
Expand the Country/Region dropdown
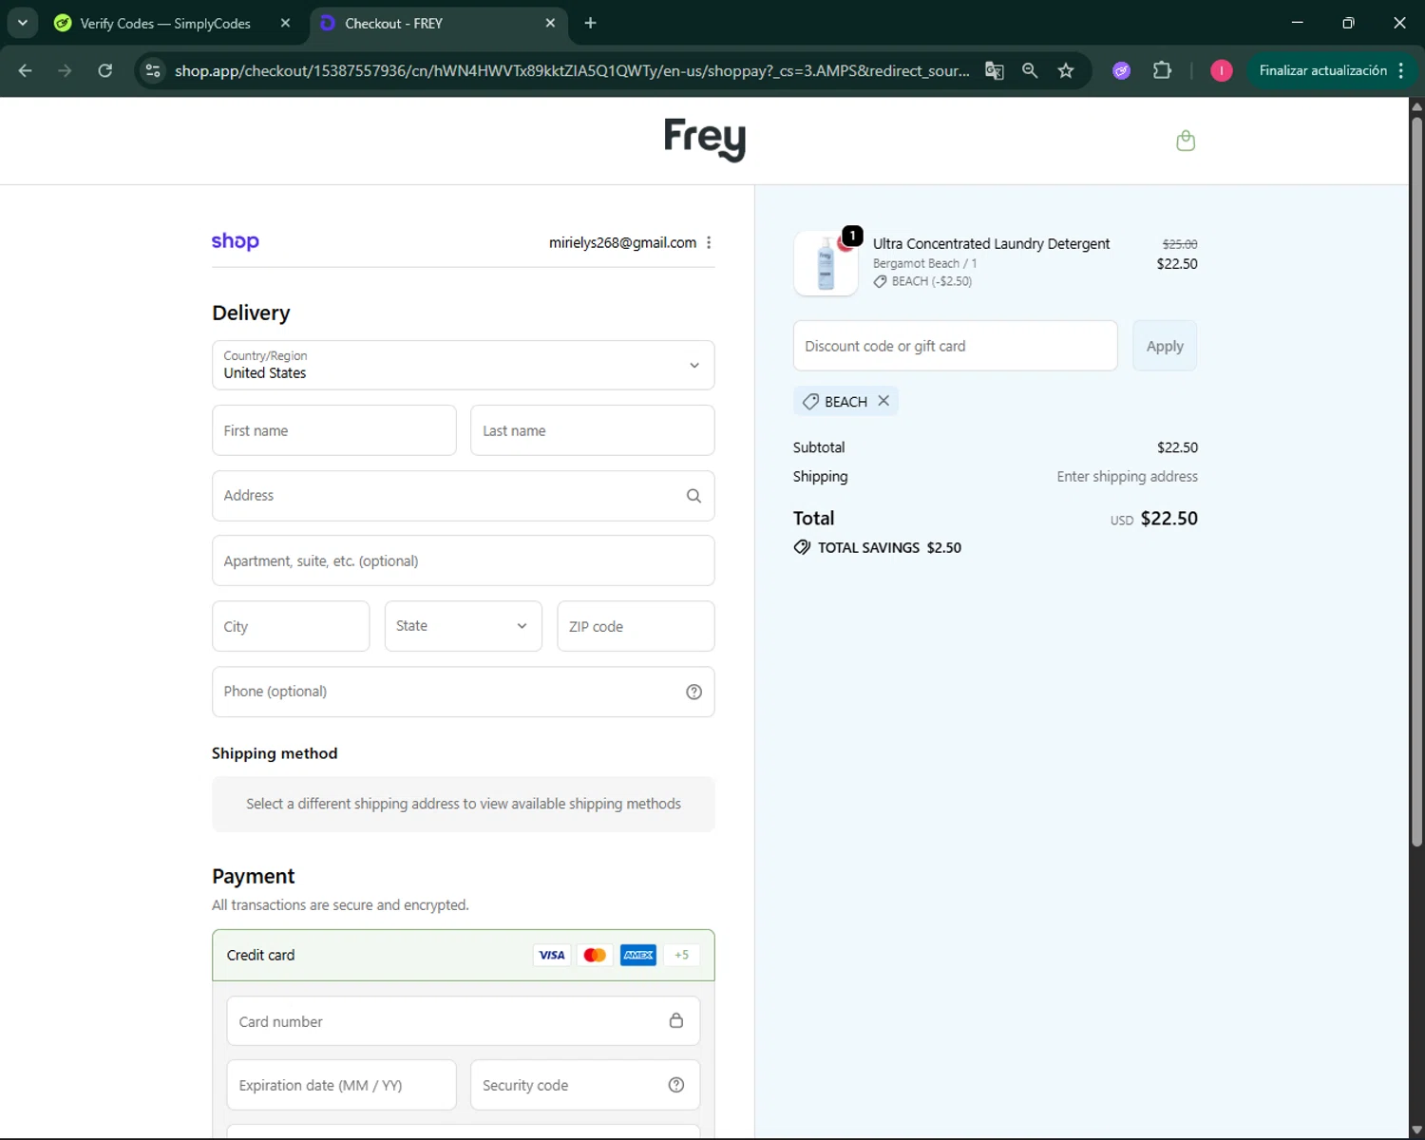[x=464, y=365]
